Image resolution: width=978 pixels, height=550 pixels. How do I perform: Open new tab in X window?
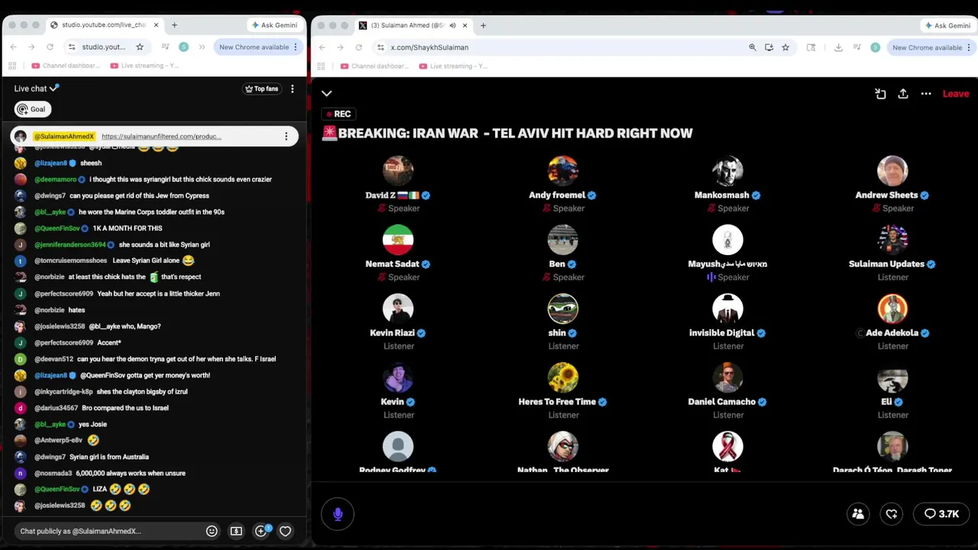click(x=483, y=25)
